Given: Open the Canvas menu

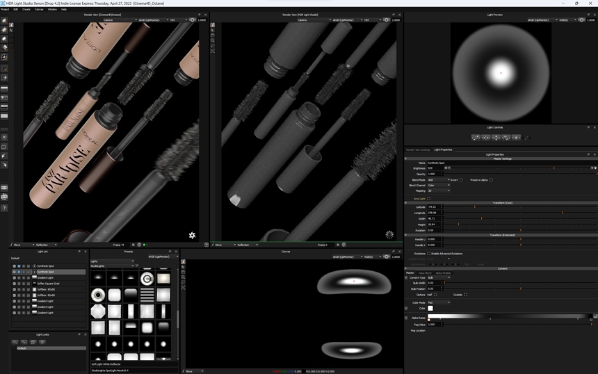Looking at the screenshot, I should 39,9.
